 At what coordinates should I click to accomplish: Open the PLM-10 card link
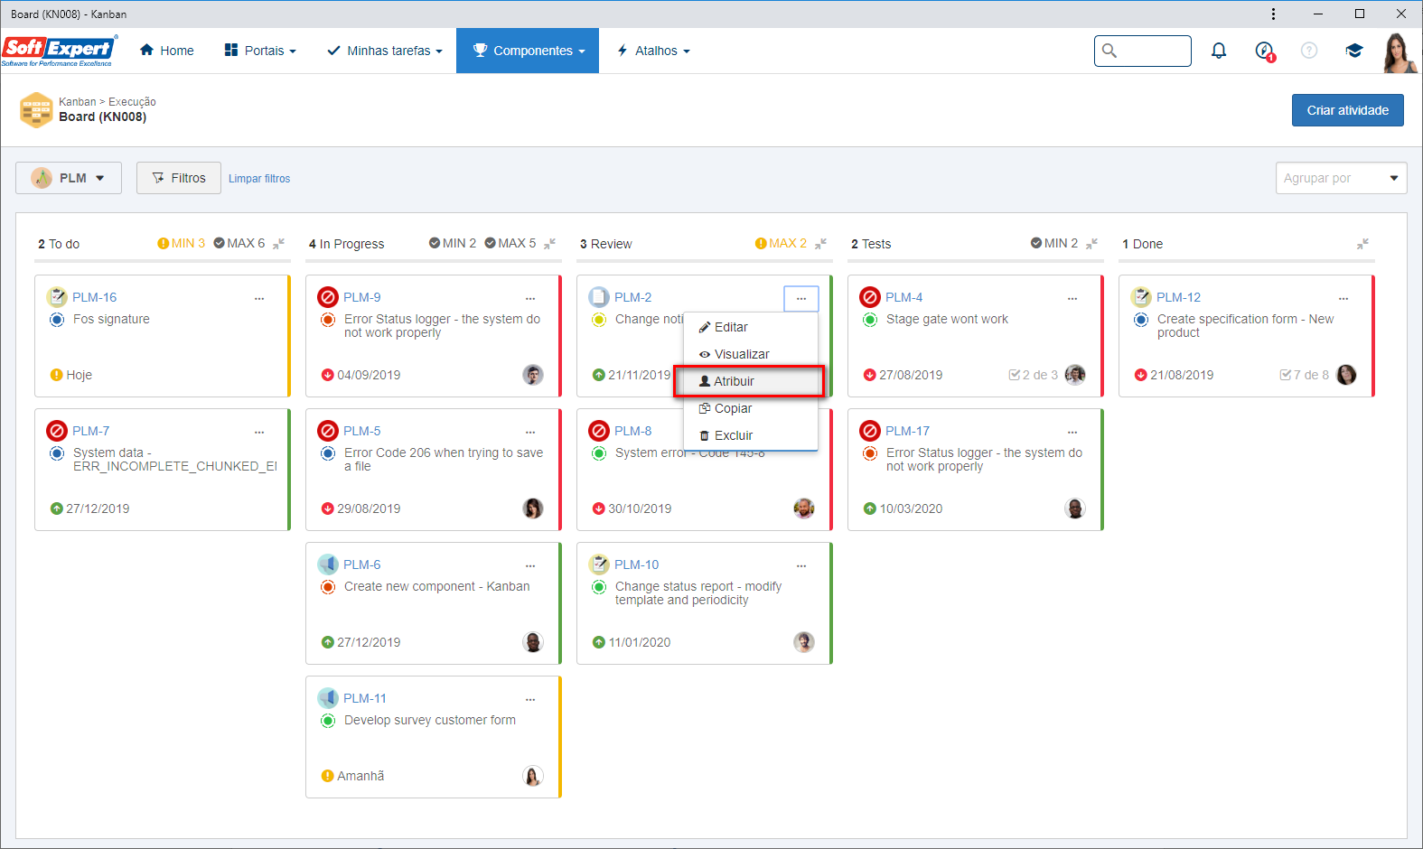[x=637, y=564]
